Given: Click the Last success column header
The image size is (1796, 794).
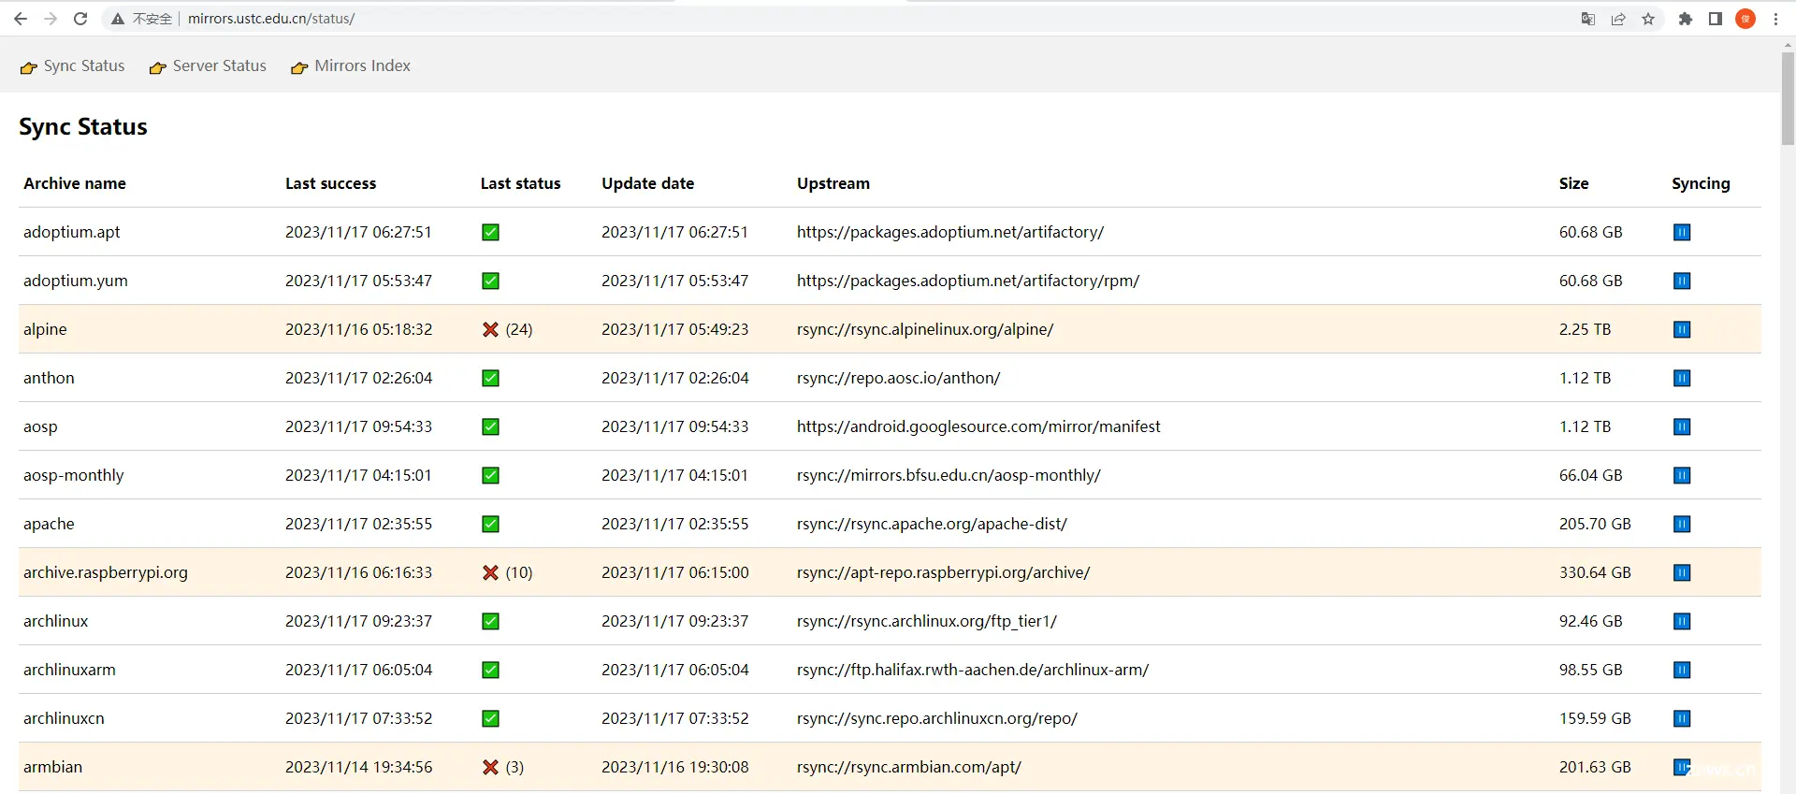Looking at the screenshot, I should click(331, 183).
